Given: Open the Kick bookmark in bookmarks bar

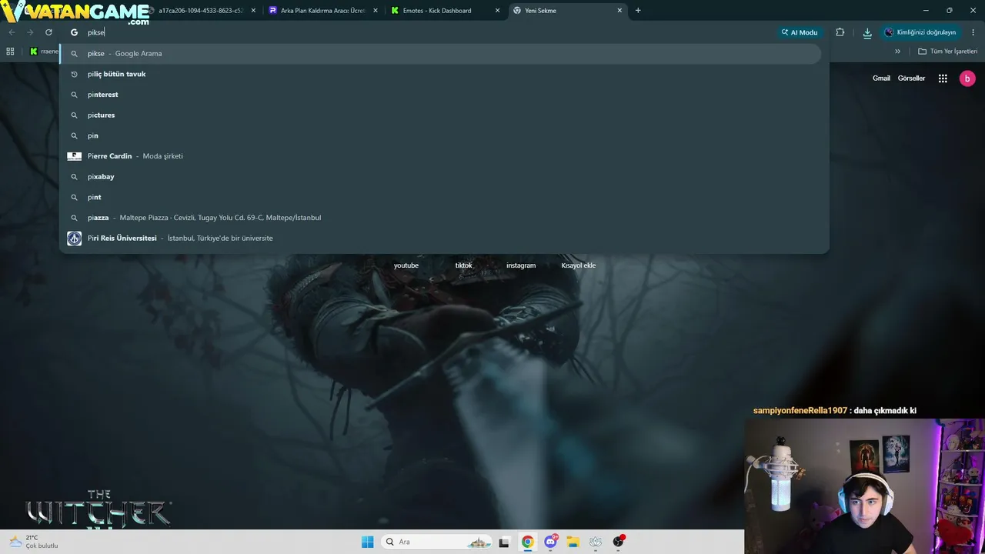Looking at the screenshot, I should pyautogui.click(x=44, y=52).
